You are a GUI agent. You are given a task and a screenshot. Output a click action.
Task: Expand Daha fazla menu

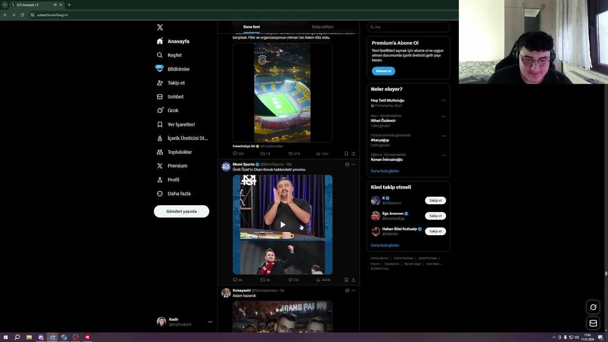174,193
